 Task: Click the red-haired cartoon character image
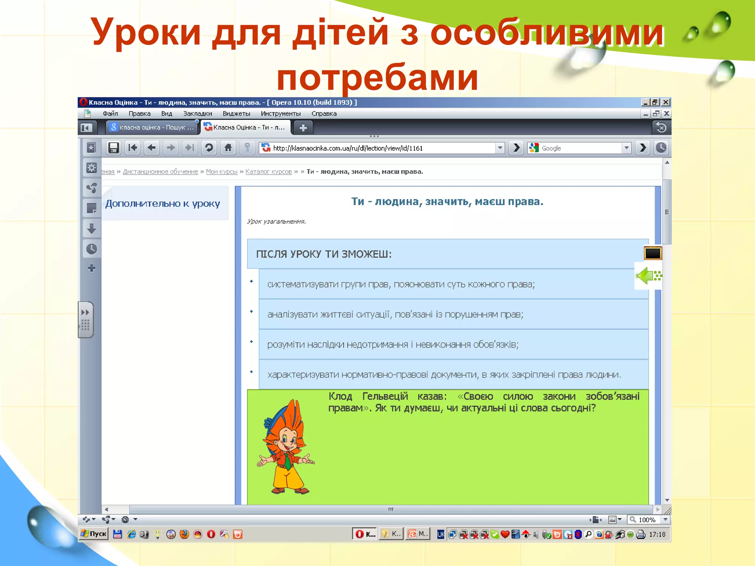click(286, 447)
